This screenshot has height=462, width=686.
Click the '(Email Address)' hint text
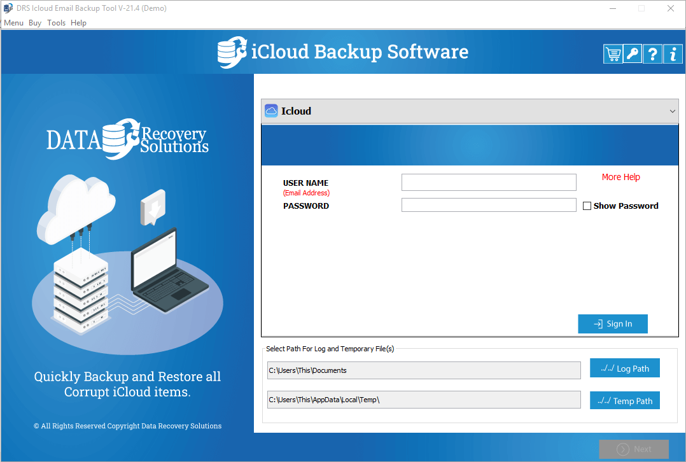[306, 193]
